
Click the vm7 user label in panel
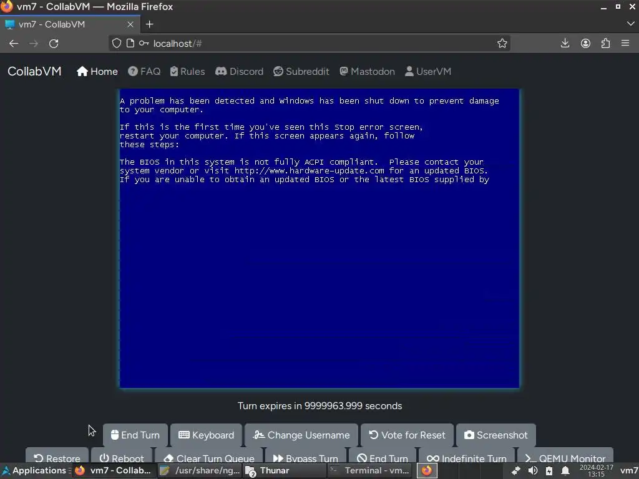point(629,470)
